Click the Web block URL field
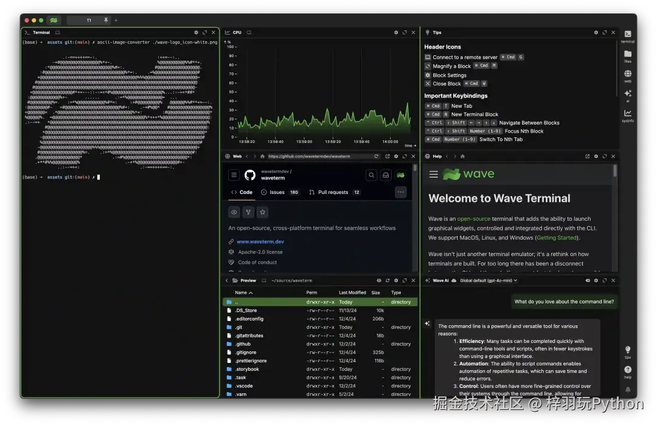 (x=319, y=156)
